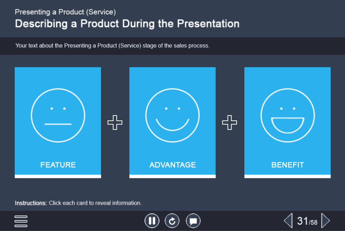Screen dimensions: 345x231
Task: Click the laughing face icon on Benefit card
Action: tap(287, 114)
